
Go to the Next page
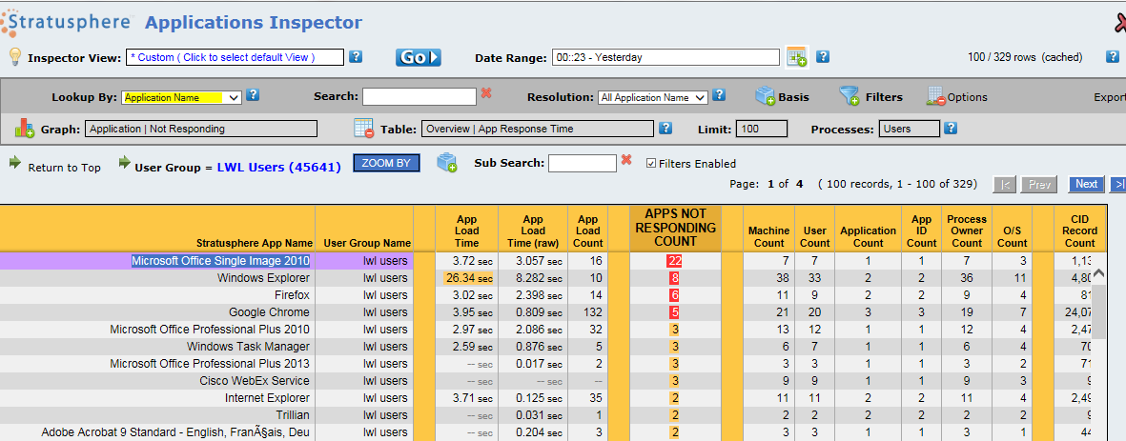point(1086,184)
